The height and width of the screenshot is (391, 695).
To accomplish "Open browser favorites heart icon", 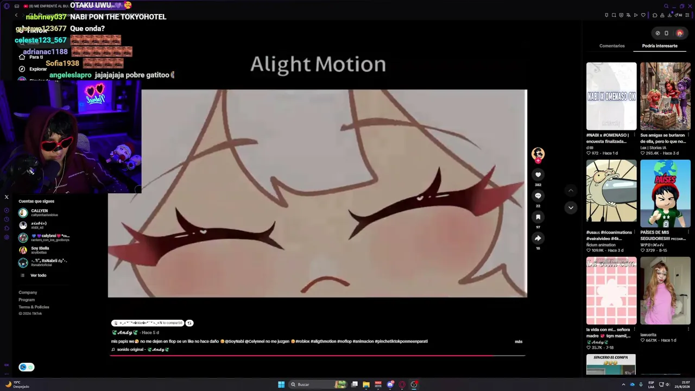I will [643, 15].
